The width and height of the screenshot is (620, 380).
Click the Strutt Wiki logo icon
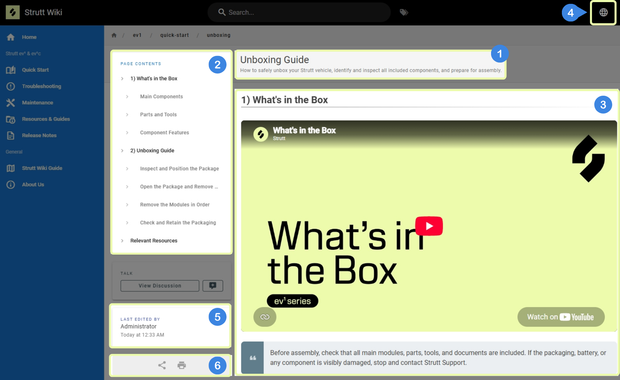[13, 12]
